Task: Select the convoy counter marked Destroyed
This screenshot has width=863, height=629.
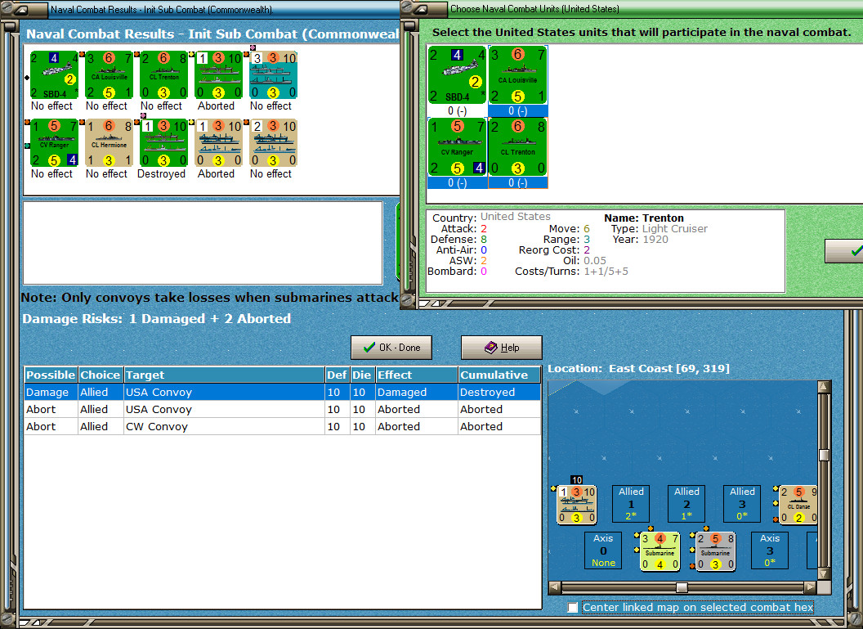Action: coord(163,142)
